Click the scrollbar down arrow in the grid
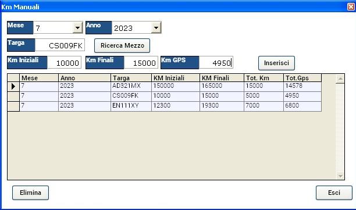The width and height of the screenshot is (356, 210). coord(340,176)
